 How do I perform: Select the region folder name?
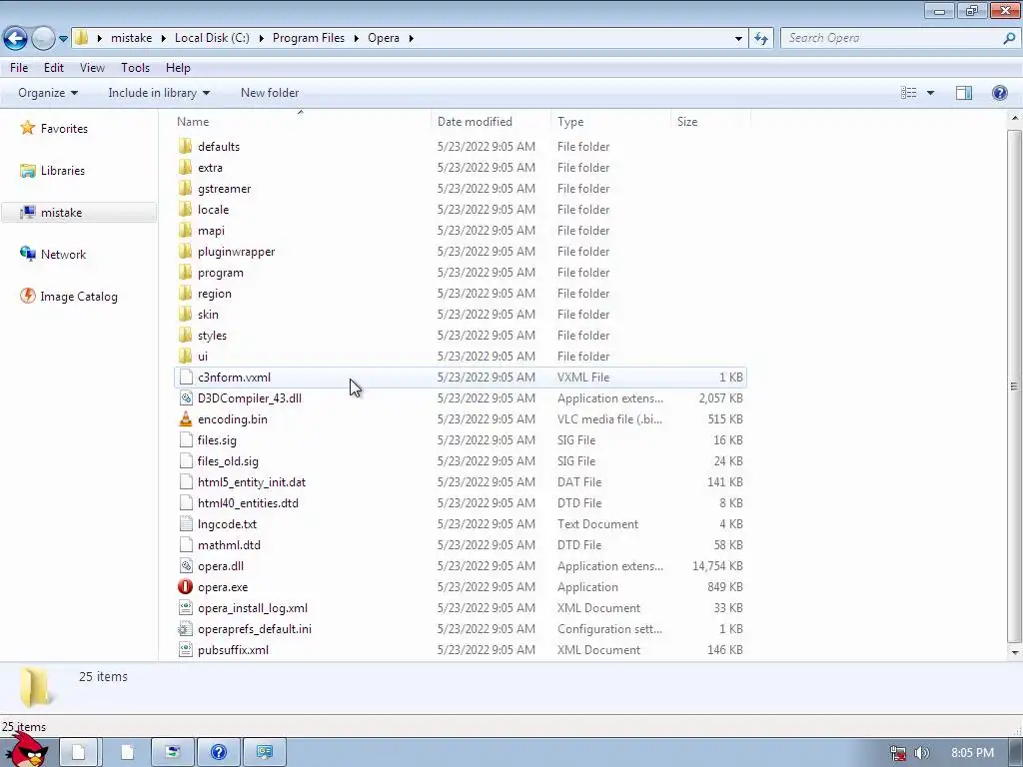pos(215,294)
